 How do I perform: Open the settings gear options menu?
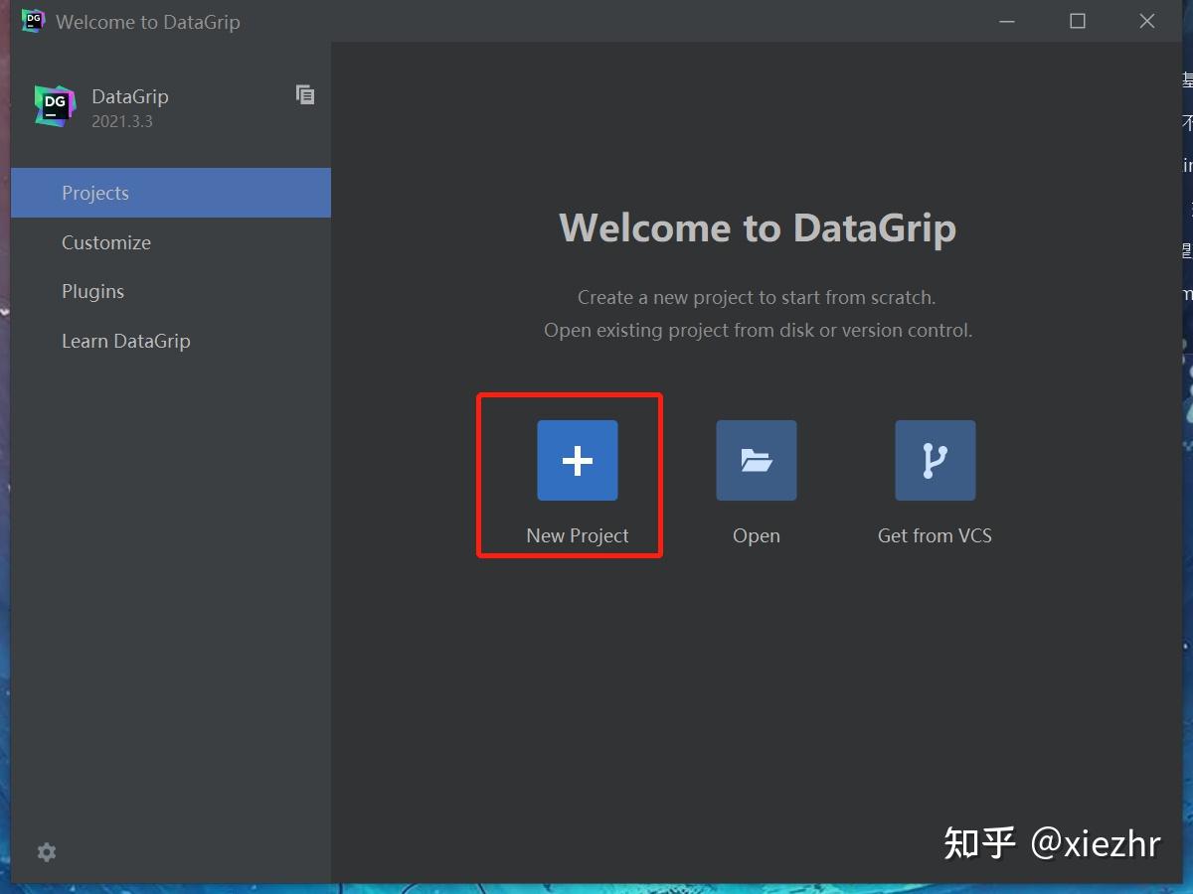(x=47, y=852)
